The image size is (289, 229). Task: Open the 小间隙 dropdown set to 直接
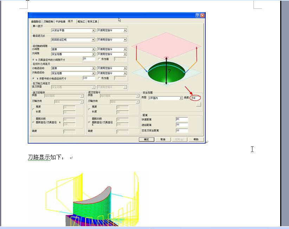point(73,49)
